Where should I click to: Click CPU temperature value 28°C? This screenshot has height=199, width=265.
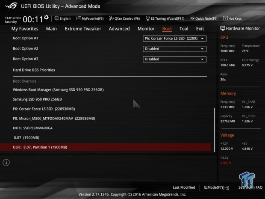(245, 51)
